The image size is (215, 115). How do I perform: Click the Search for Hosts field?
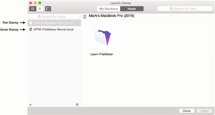point(54,16)
